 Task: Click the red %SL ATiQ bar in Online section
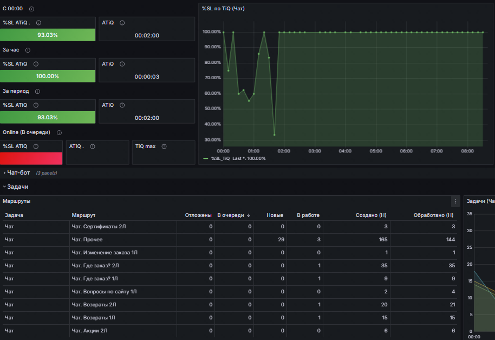(x=31, y=158)
